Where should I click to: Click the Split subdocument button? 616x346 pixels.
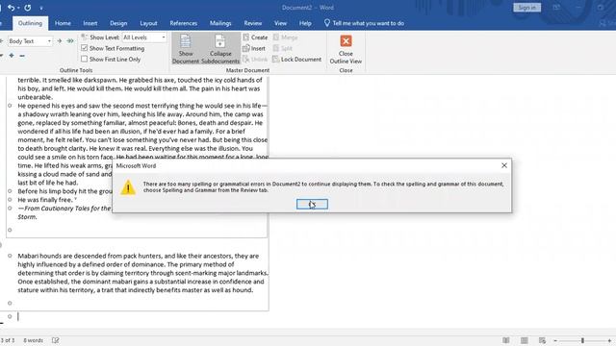282,48
